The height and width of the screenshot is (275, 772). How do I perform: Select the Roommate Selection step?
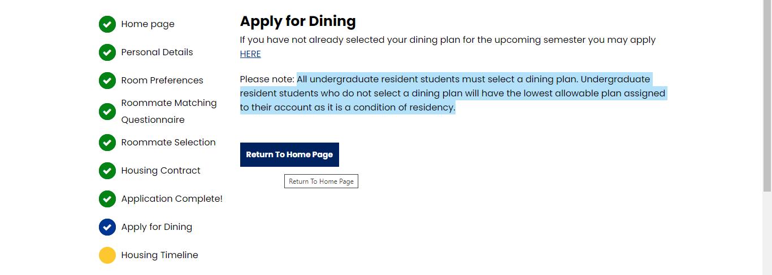tap(168, 143)
